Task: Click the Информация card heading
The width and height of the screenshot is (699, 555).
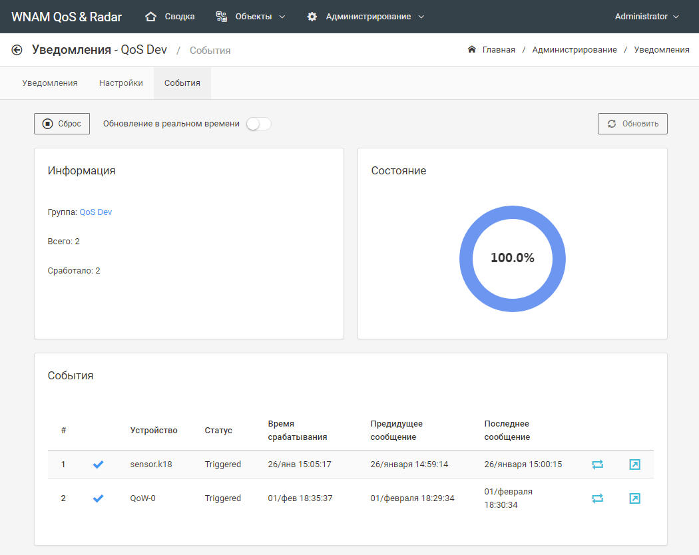Action: (x=82, y=171)
